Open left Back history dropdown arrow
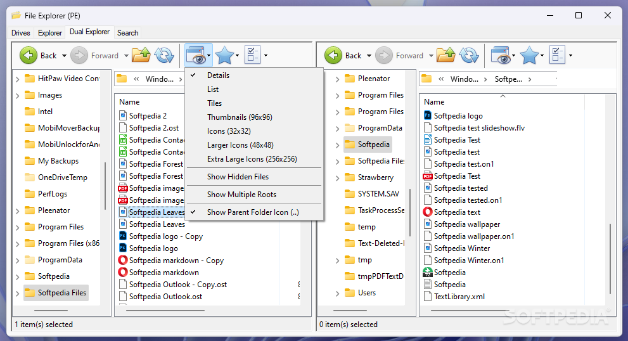Screen dimensions: 628x341 click(64, 56)
